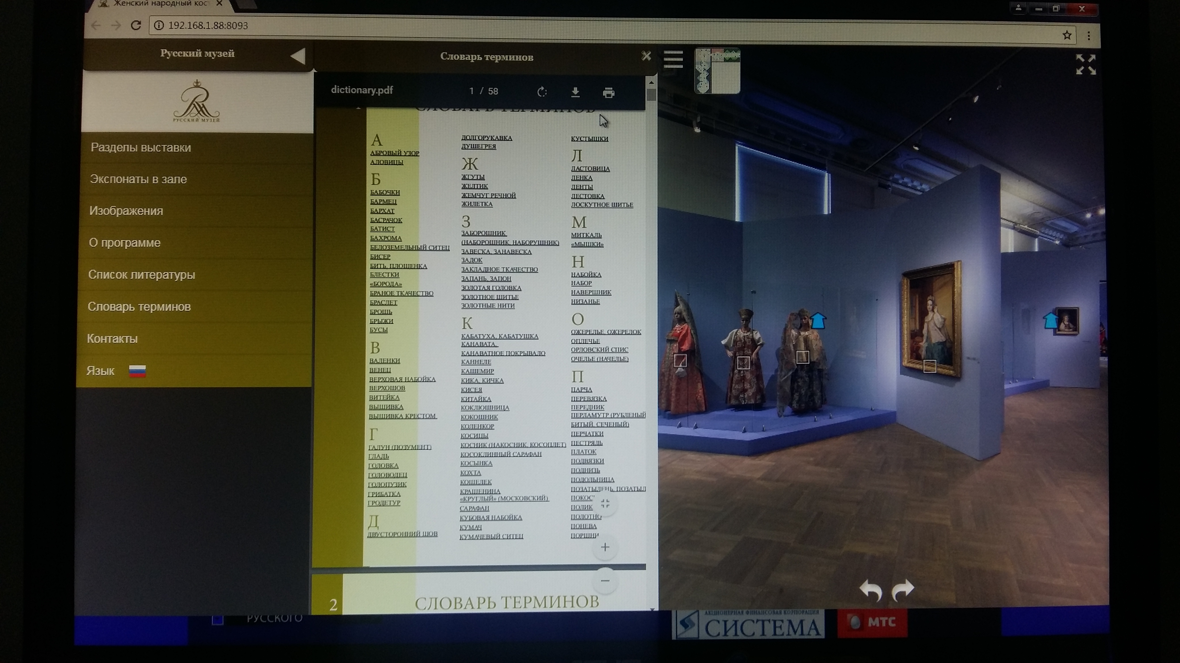
Task: Undo using the left curved arrow
Action: click(x=870, y=590)
